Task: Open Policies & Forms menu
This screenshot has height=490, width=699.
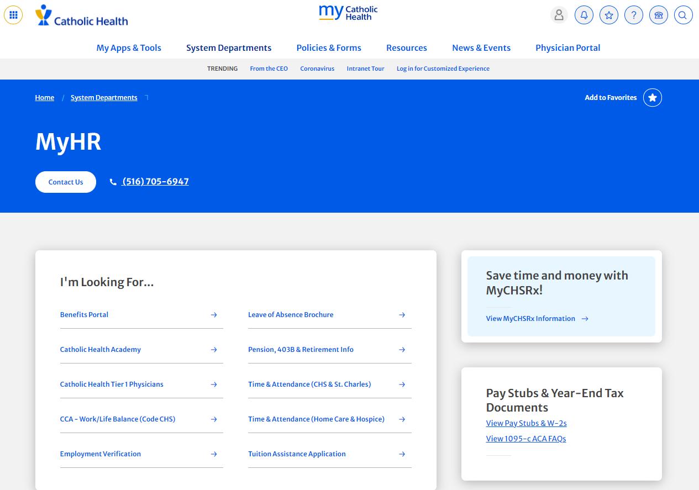Action: tap(329, 48)
